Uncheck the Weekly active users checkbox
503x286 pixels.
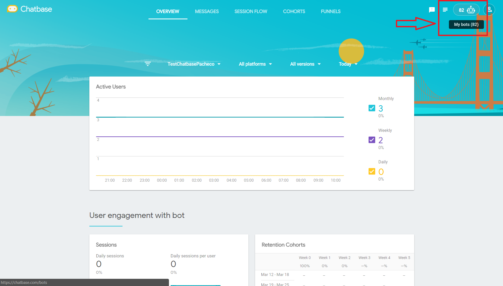(x=372, y=140)
